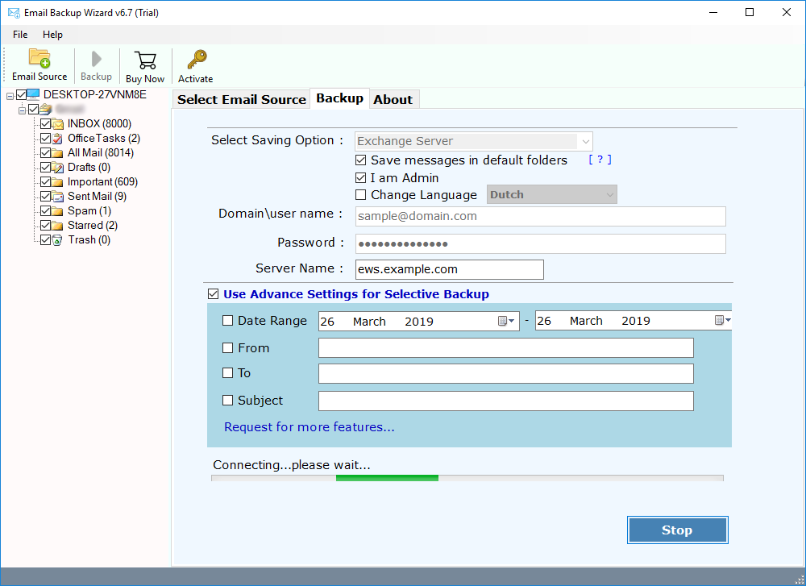
Task: Select the Important (609) tree item
Action: pos(103,182)
